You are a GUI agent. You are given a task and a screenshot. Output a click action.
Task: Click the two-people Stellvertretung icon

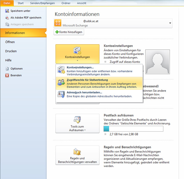click(61, 82)
